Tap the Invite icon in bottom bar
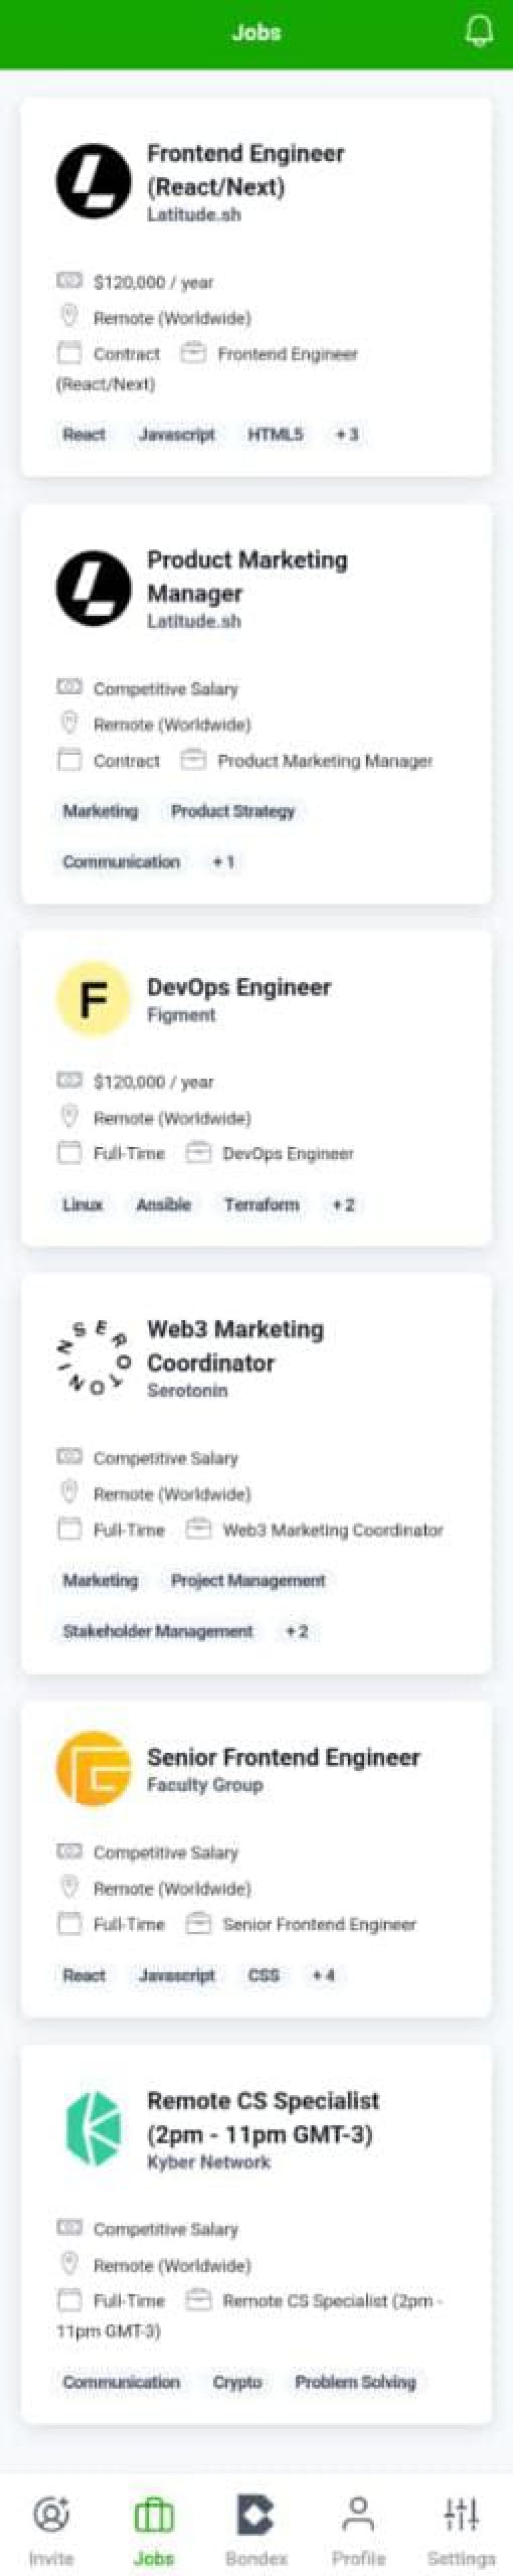The height and width of the screenshot is (2576, 513). click(51, 2513)
